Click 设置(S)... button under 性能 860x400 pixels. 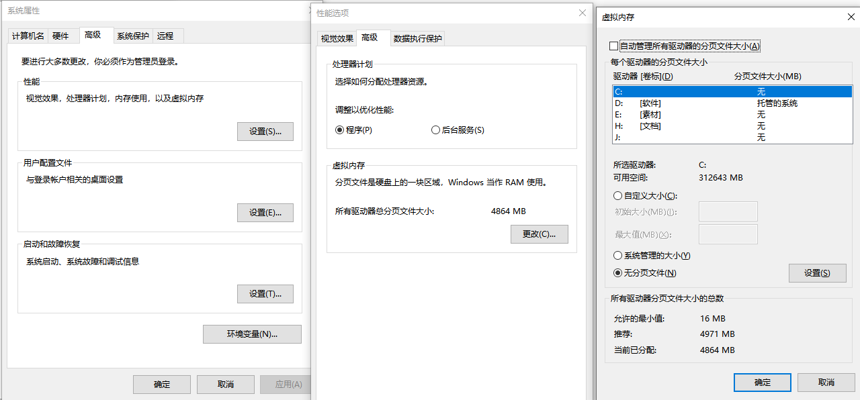[x=265, y=132]
